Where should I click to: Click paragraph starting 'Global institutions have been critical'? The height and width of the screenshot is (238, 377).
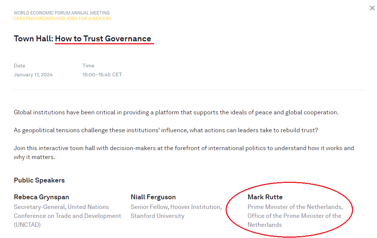pyautogui.click(x=176, y=112)
